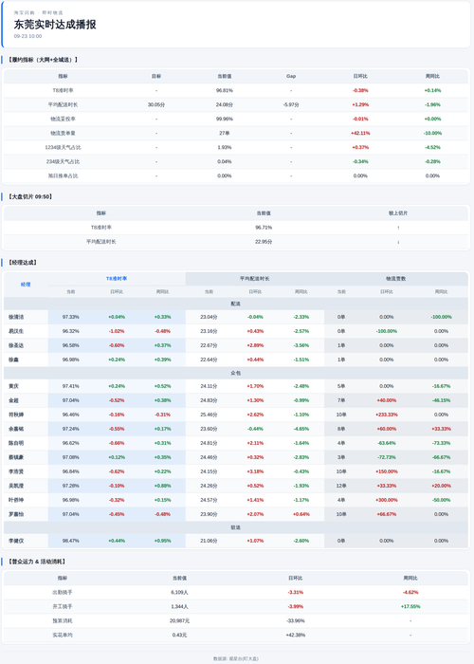Click the report title 东莞实时达成播报
The image size is (474, 664).
(x=55, y=25)
